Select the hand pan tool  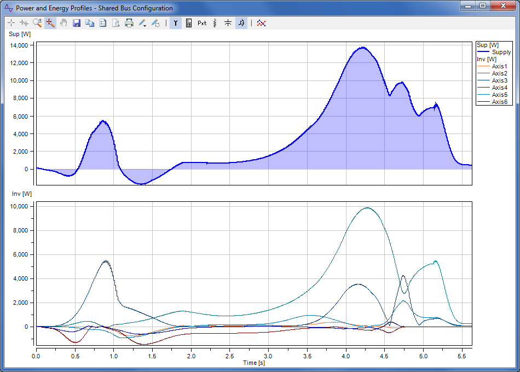tap(63, 23)
